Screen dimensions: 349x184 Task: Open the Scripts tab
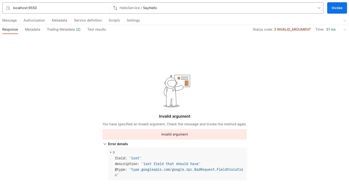pyautogui.click(x=114, y=20)
